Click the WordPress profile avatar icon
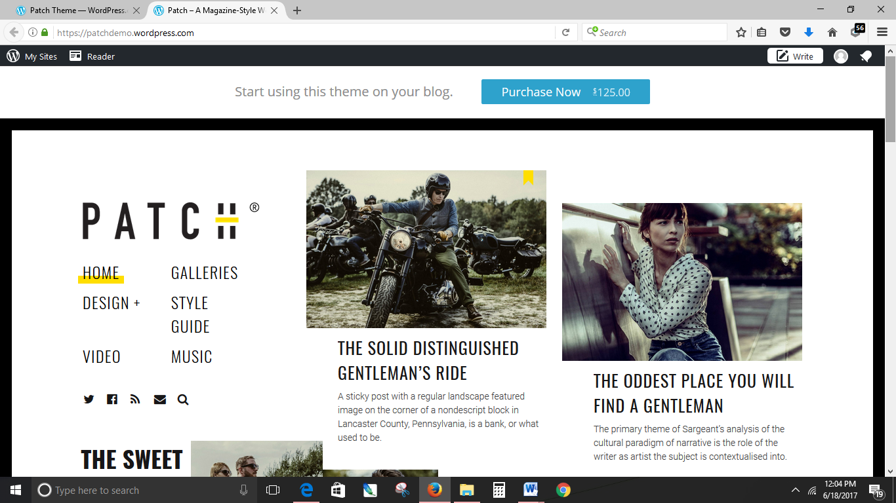 click(x=841, y=56)
